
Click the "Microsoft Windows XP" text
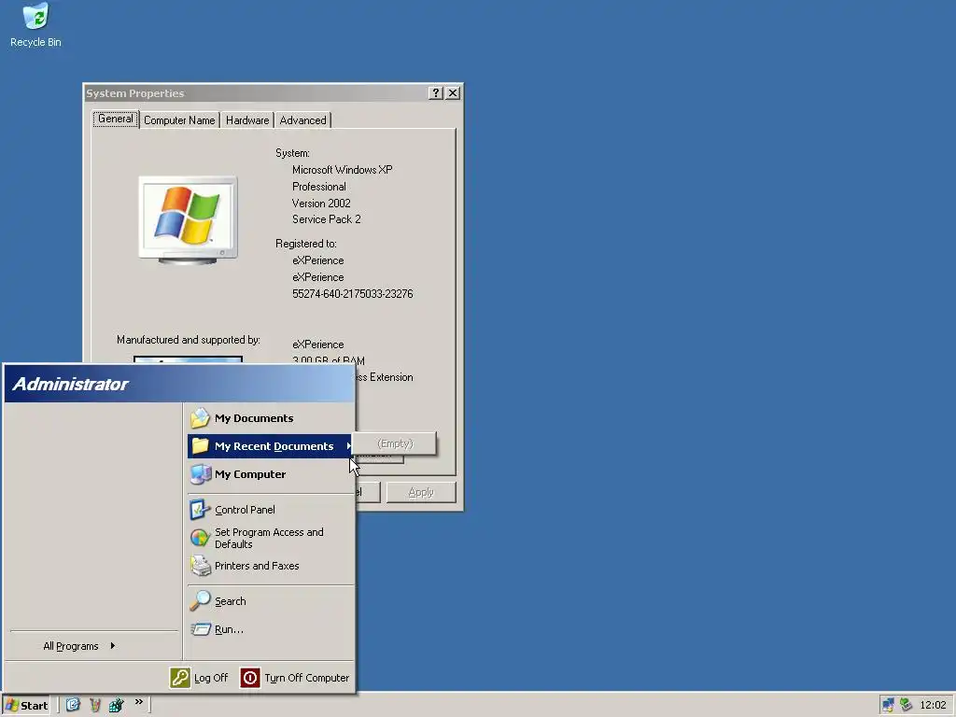coord(342,170)
